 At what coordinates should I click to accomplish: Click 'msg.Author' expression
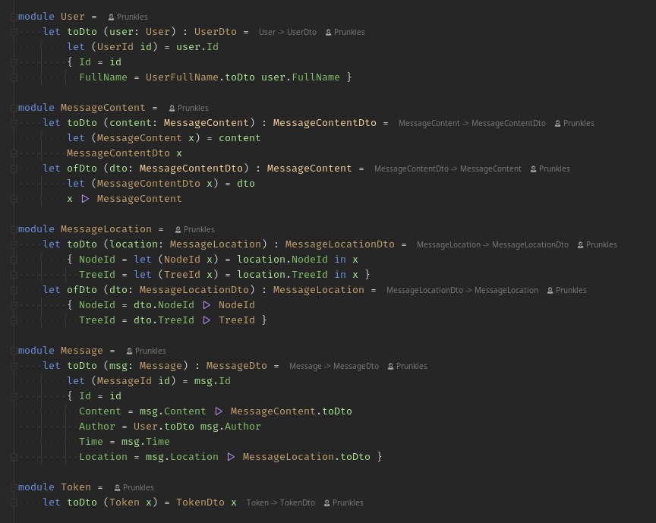click(x=231, y=427)
